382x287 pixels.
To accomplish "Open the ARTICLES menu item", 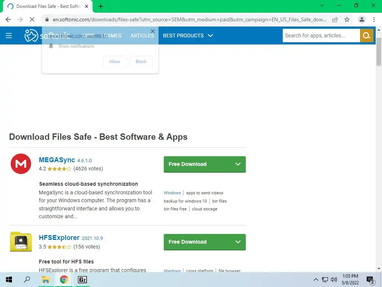I will (142, 36).
